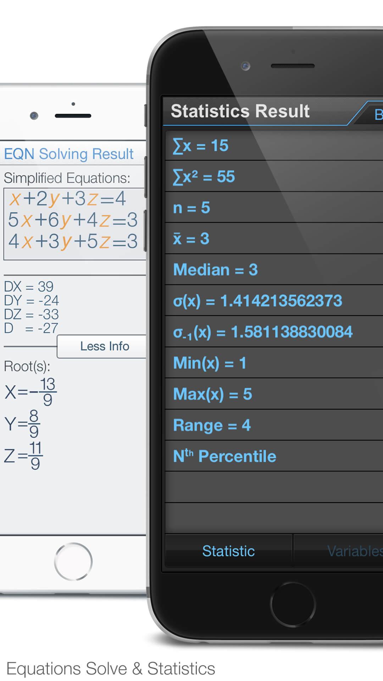
Task: Tap the root X=-13/9
Action: click(30, 392)
